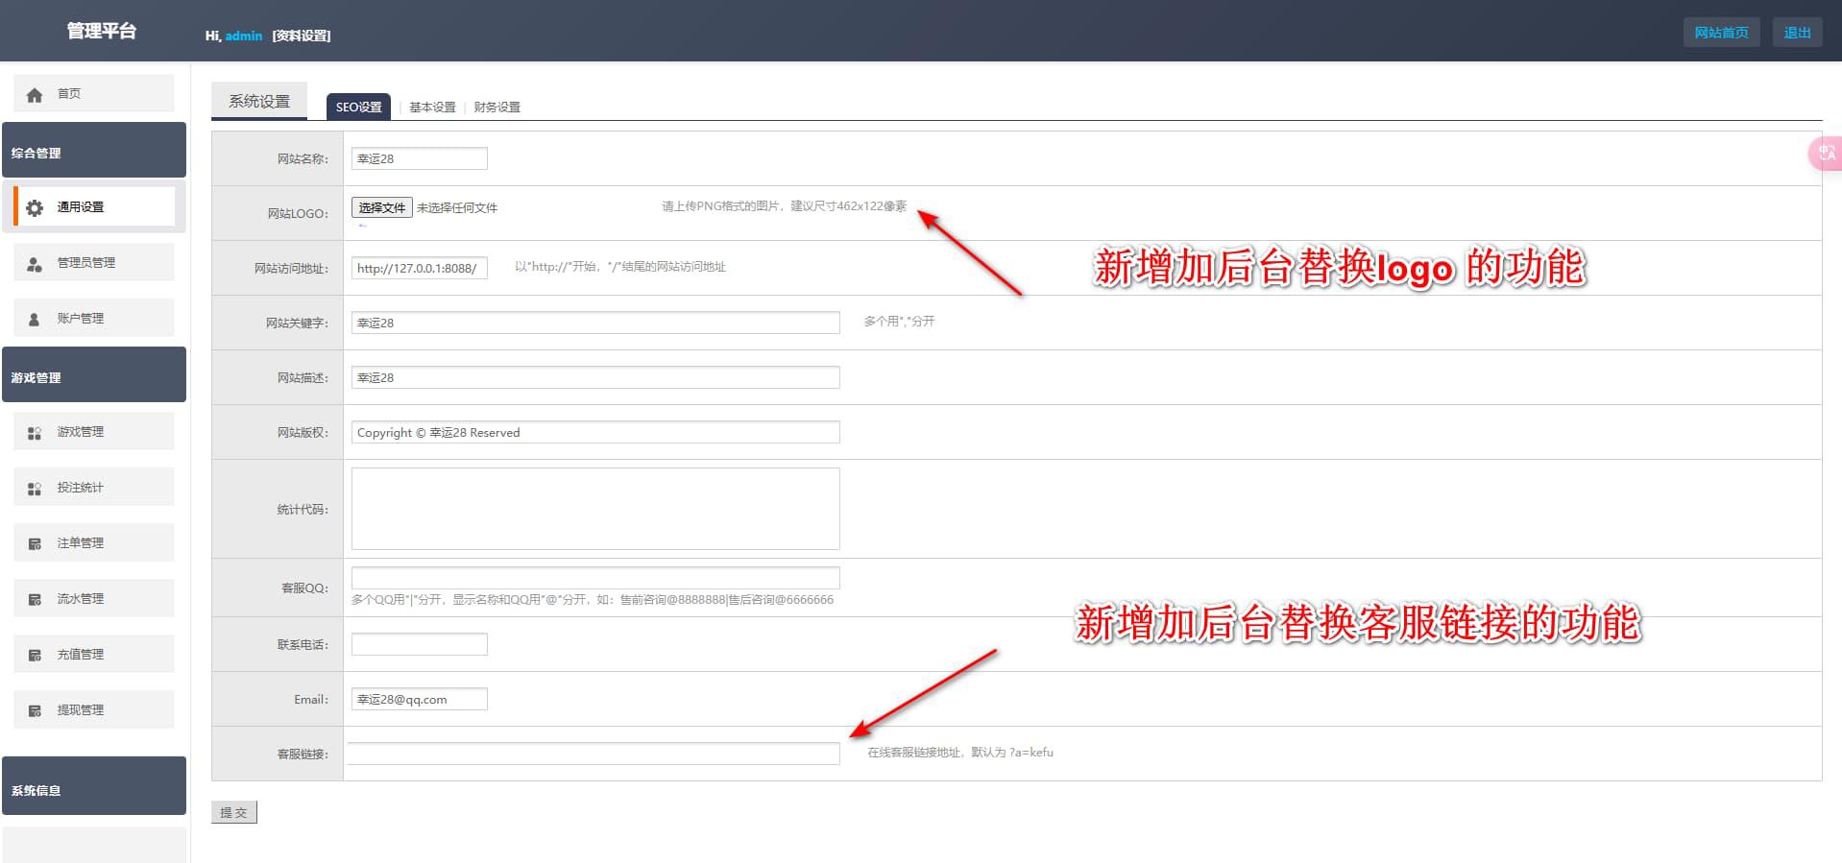The height and width of the screenshot is (863, 1842).
Task: Click the 游戏管理 sidebar icon
Action: [x=35, y=433]
